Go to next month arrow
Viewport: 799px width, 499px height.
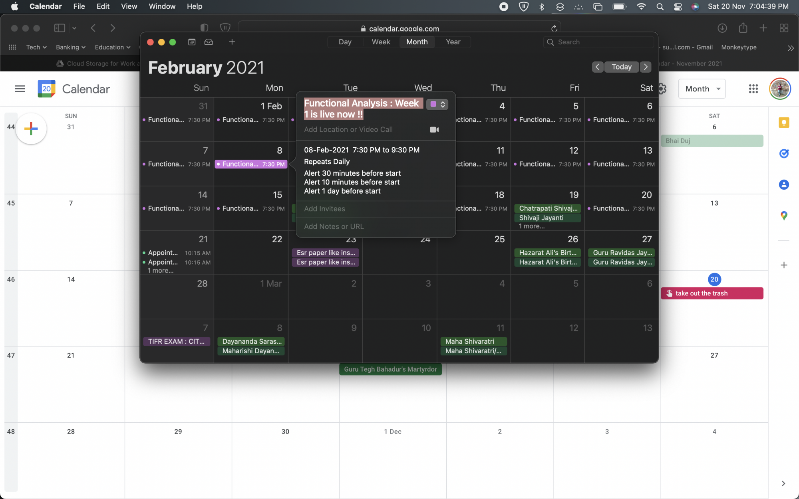(x=646, y=67)
